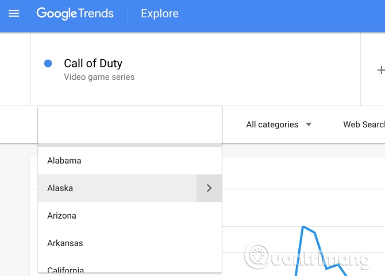Select Alaska from region list
This screenshot has height=276, width=385.
60,188
